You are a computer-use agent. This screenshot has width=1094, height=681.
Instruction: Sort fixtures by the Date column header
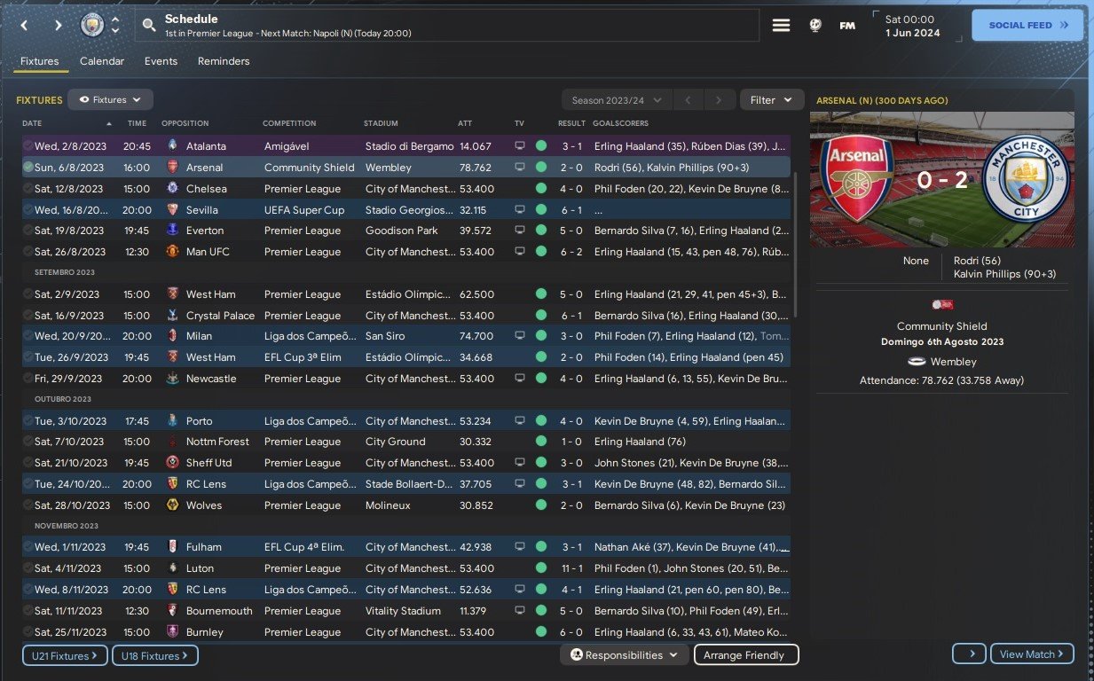(32, 123)
